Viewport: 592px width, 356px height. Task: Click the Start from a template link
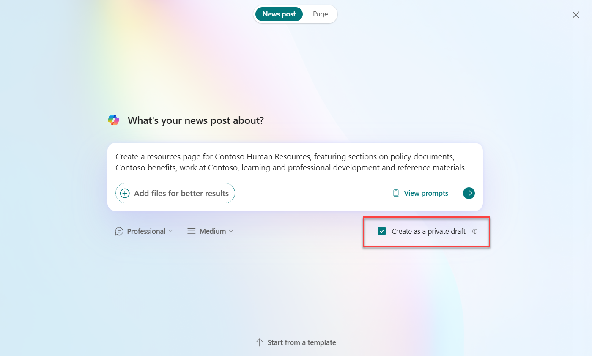point(301,342)
